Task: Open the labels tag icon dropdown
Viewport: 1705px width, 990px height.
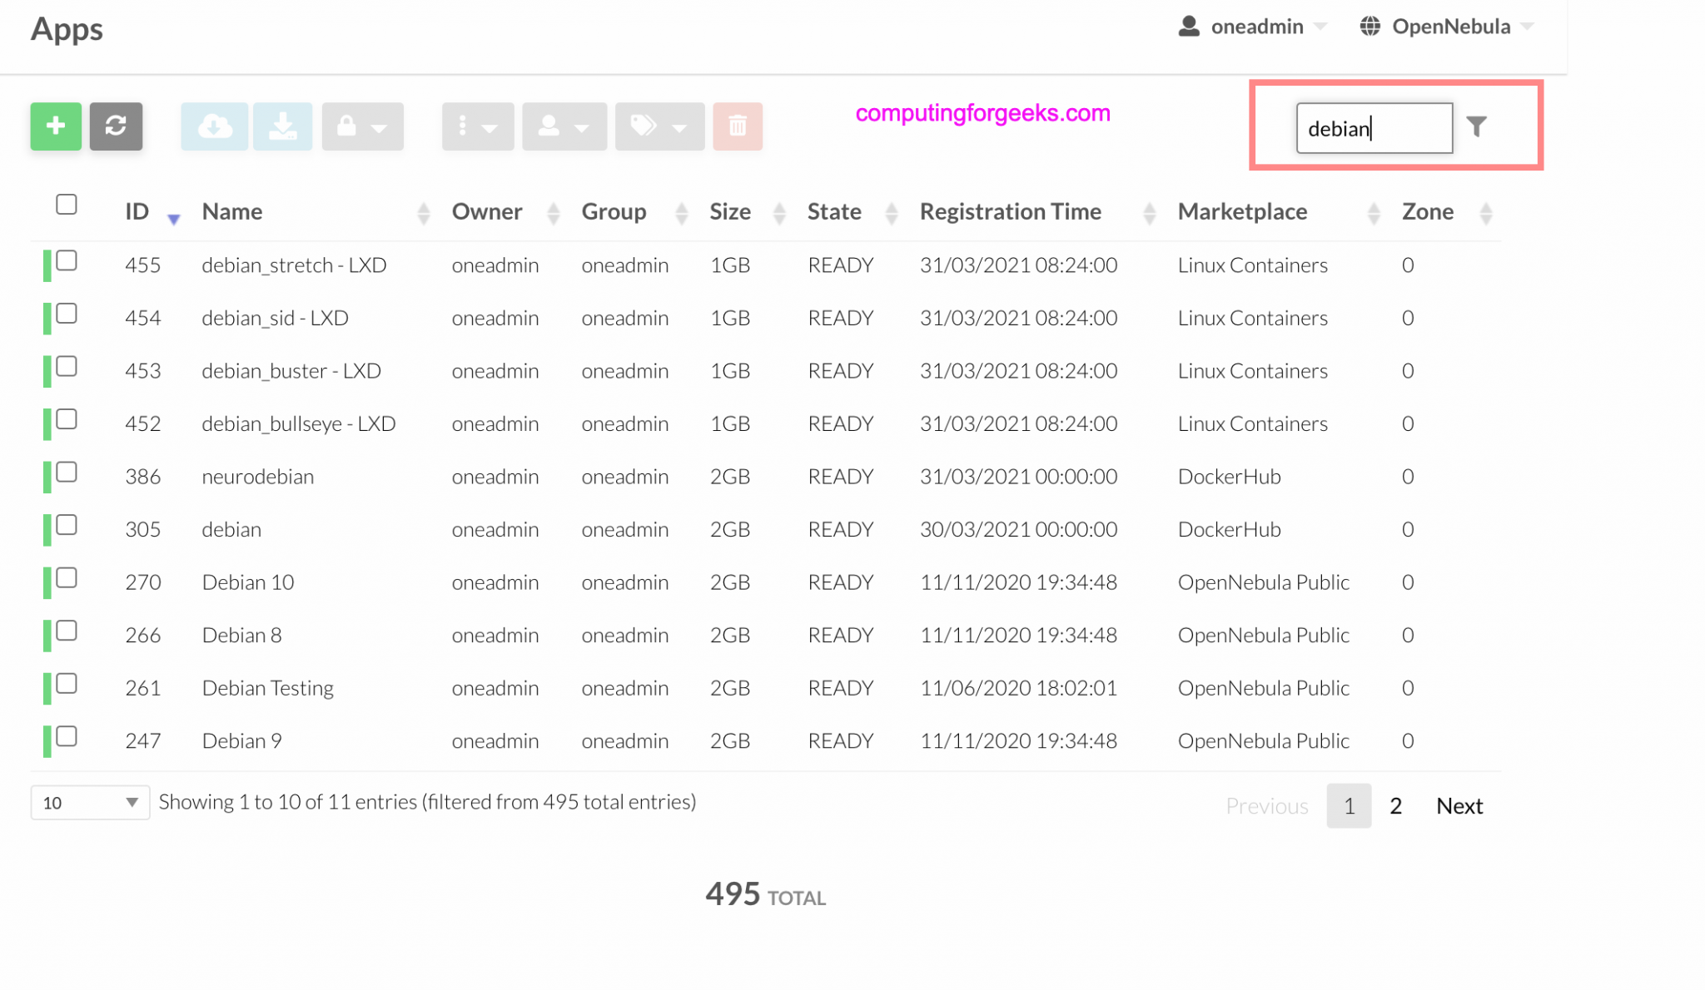Action: click(659, 126)
